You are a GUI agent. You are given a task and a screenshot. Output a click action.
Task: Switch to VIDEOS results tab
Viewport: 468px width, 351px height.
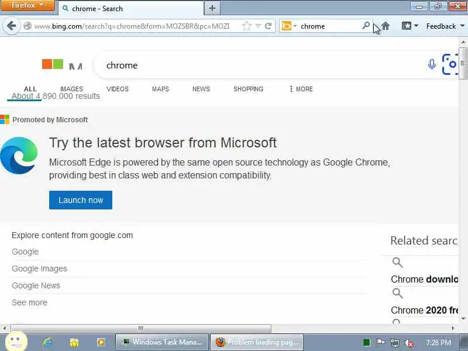click(x=118, y=89)
